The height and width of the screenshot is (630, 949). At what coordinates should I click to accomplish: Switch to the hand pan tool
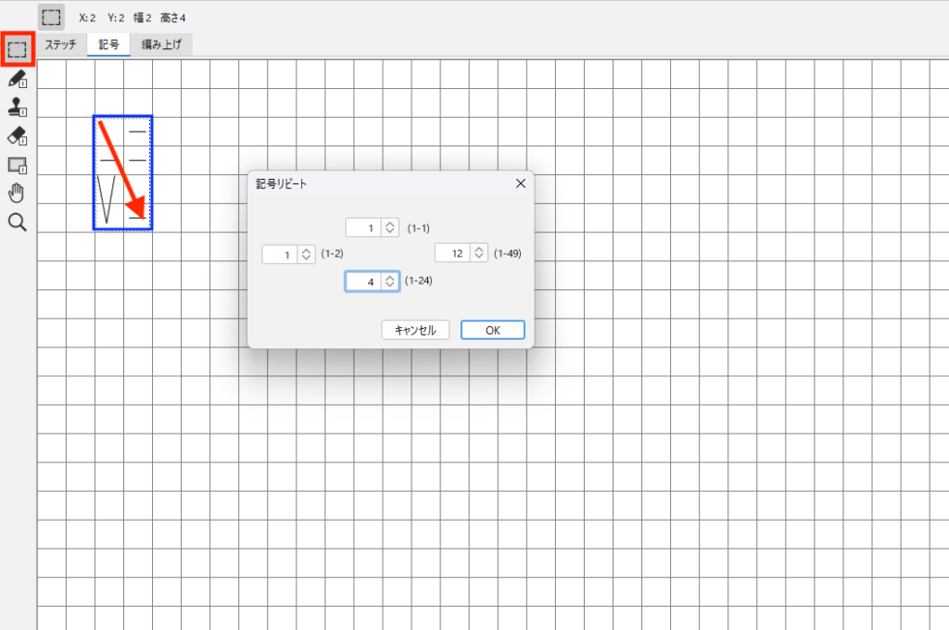[x=18, y=194]
